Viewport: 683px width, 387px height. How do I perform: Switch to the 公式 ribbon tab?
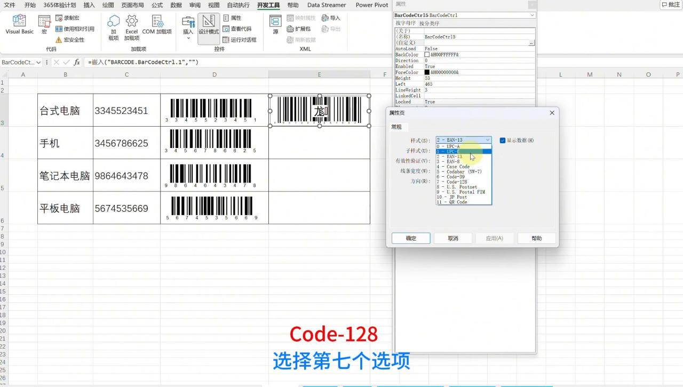pos(157,5)
